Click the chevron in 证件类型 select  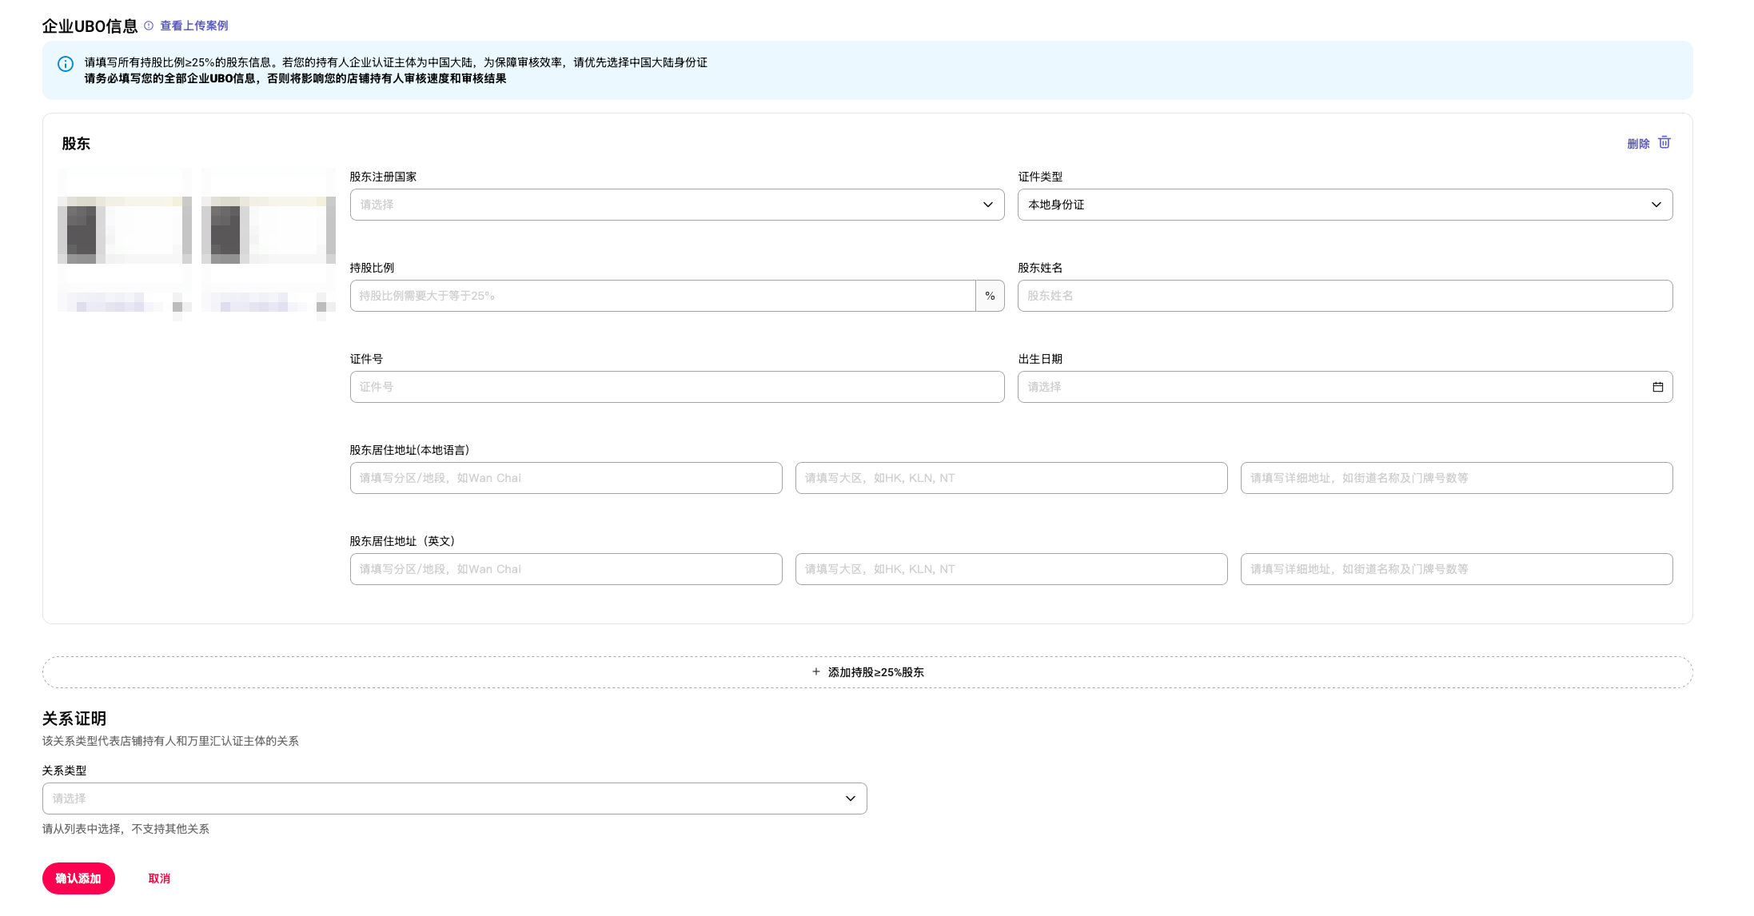click(x=1656, y=205)
